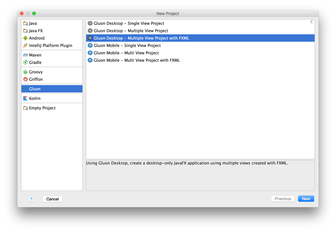336x232 pixels.
Task: Click the Gluon icon next to highlighted category
Action: pyautogui.click(x=25, y=89)
